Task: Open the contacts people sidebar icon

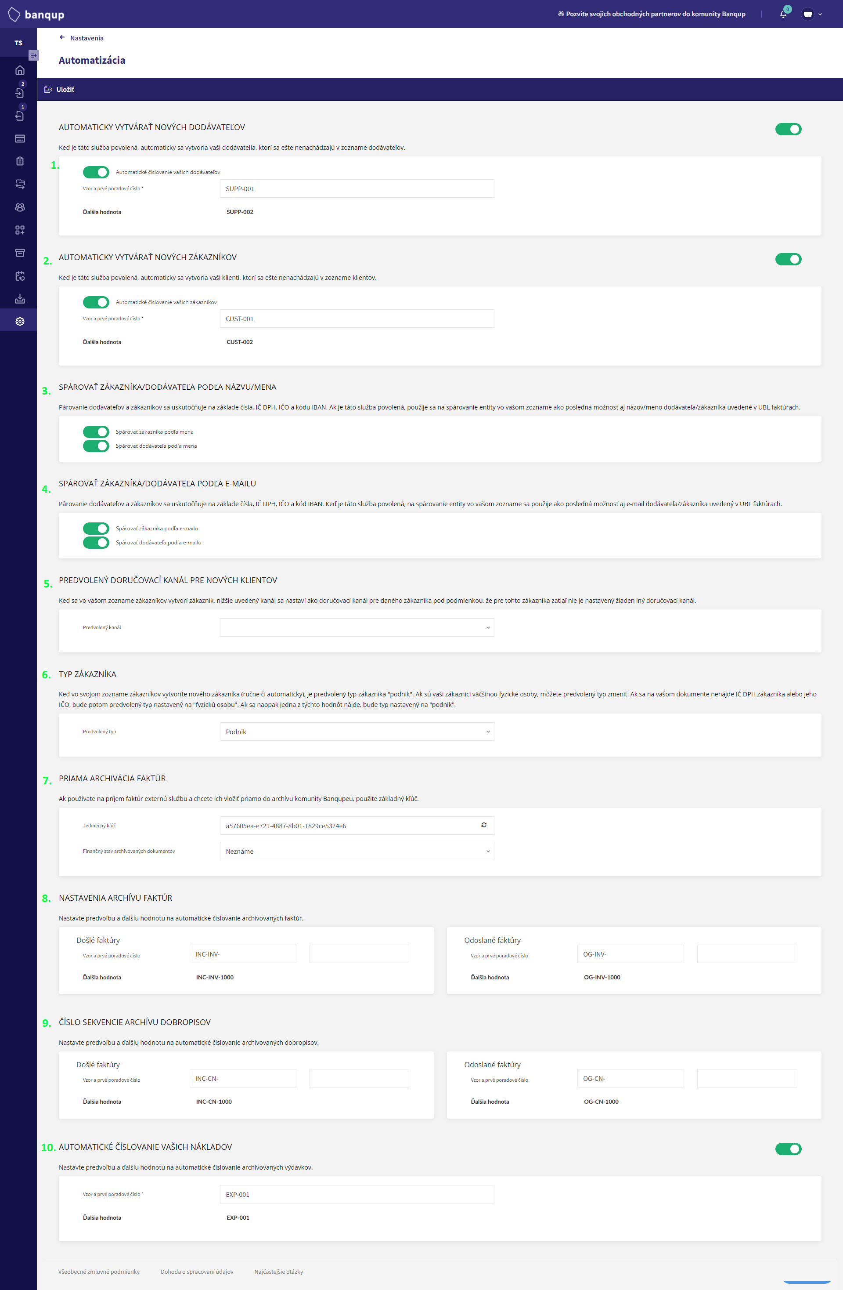Action: [20, 207]
